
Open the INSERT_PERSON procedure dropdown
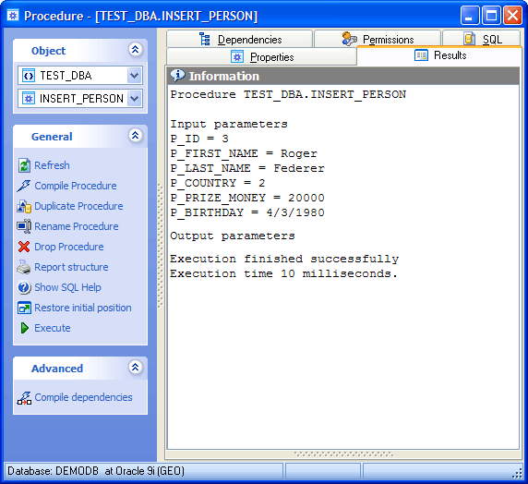pyautogui.click(x=135, y=99)
